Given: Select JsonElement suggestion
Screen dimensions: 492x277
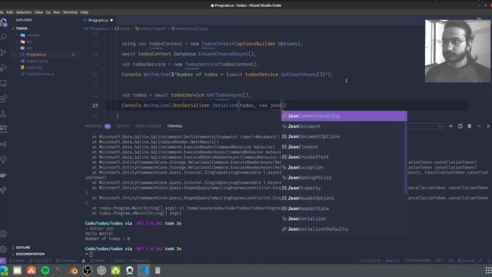Looking at the screenshot, I should tap(344, 147).
